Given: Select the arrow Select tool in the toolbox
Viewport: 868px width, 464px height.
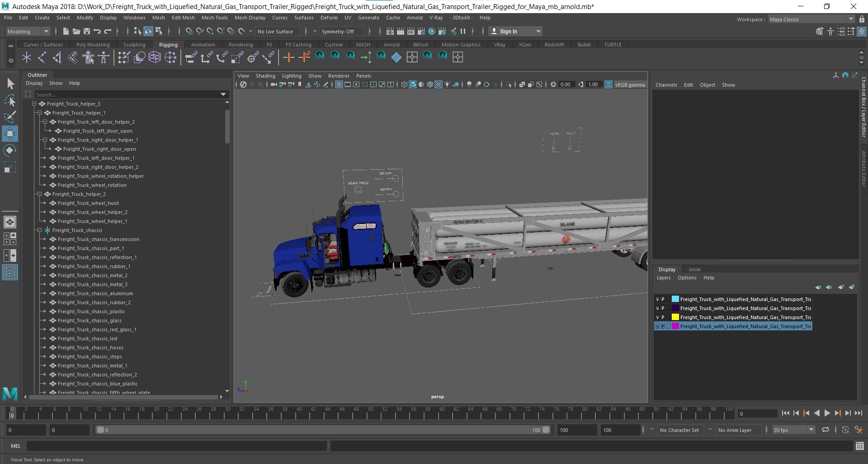Looking at the screenshot, I should (x=10, y=84).
